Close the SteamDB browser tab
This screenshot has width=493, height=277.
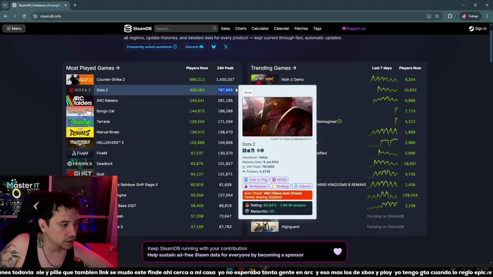coord(65,5)
